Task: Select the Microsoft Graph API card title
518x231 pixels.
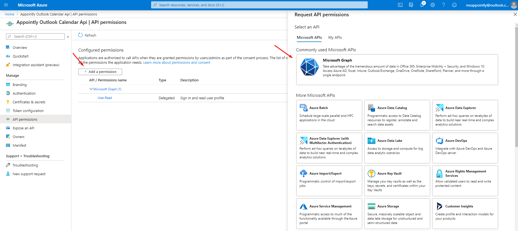Action: [x=337, y=60]
